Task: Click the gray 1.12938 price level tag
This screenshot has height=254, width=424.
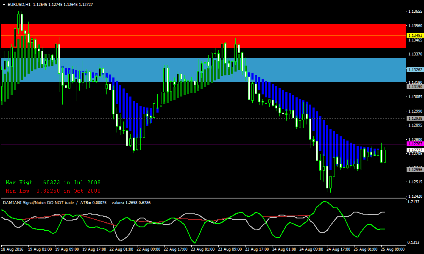Action: pos(415,119)
